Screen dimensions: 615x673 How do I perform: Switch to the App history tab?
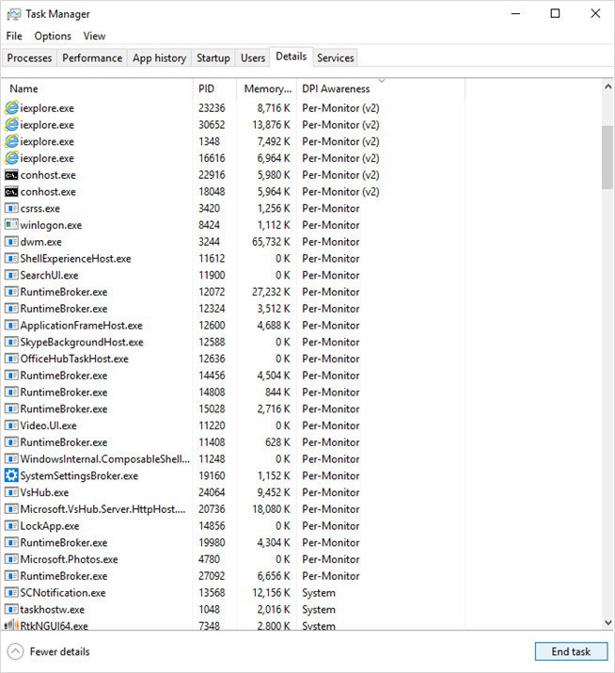coord(160,58)
